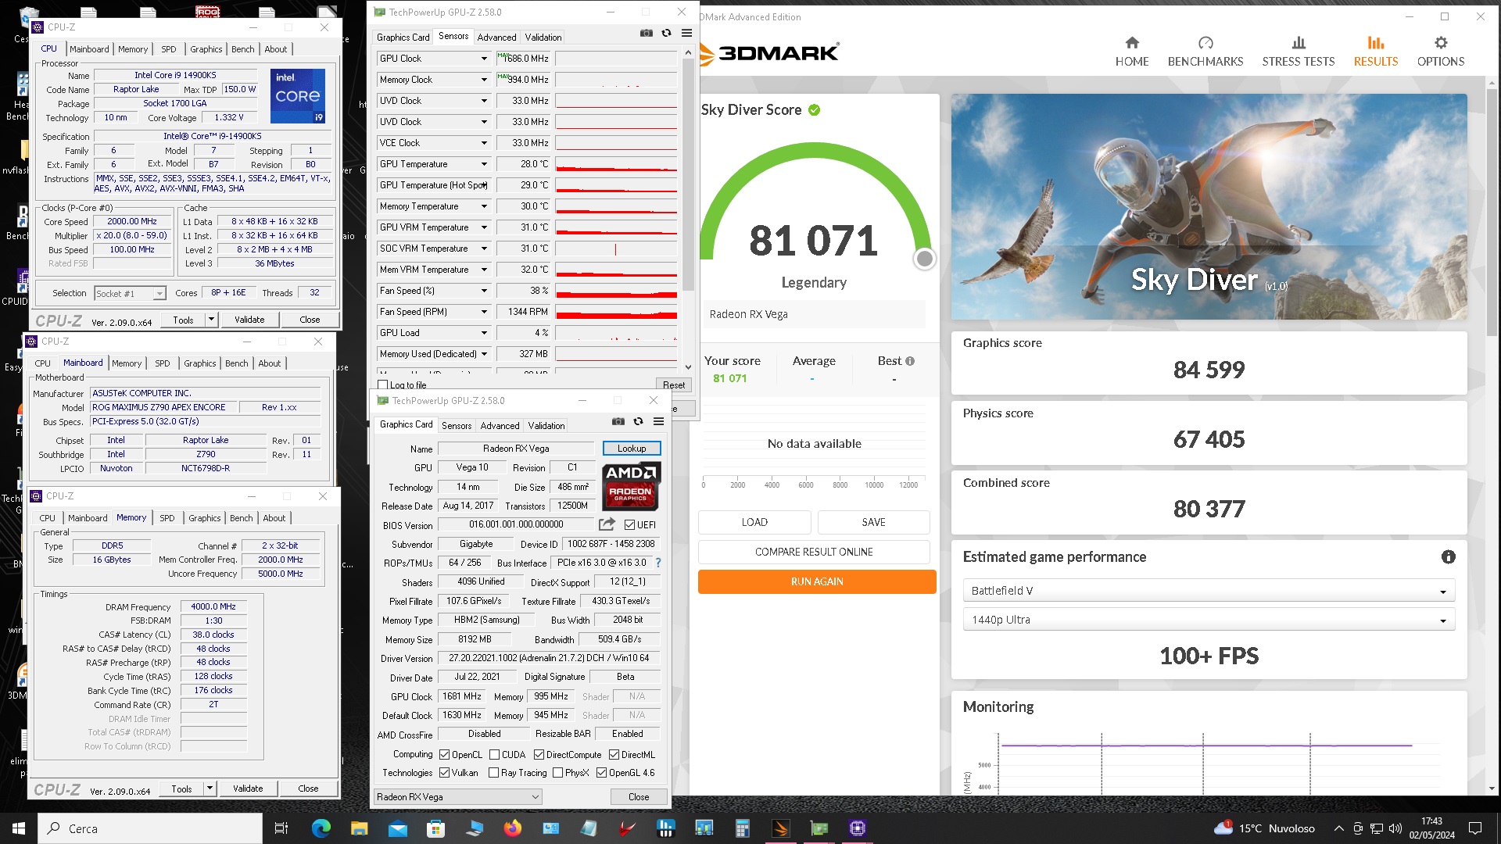Go to 3DMark Benchmarks section

1205,52
